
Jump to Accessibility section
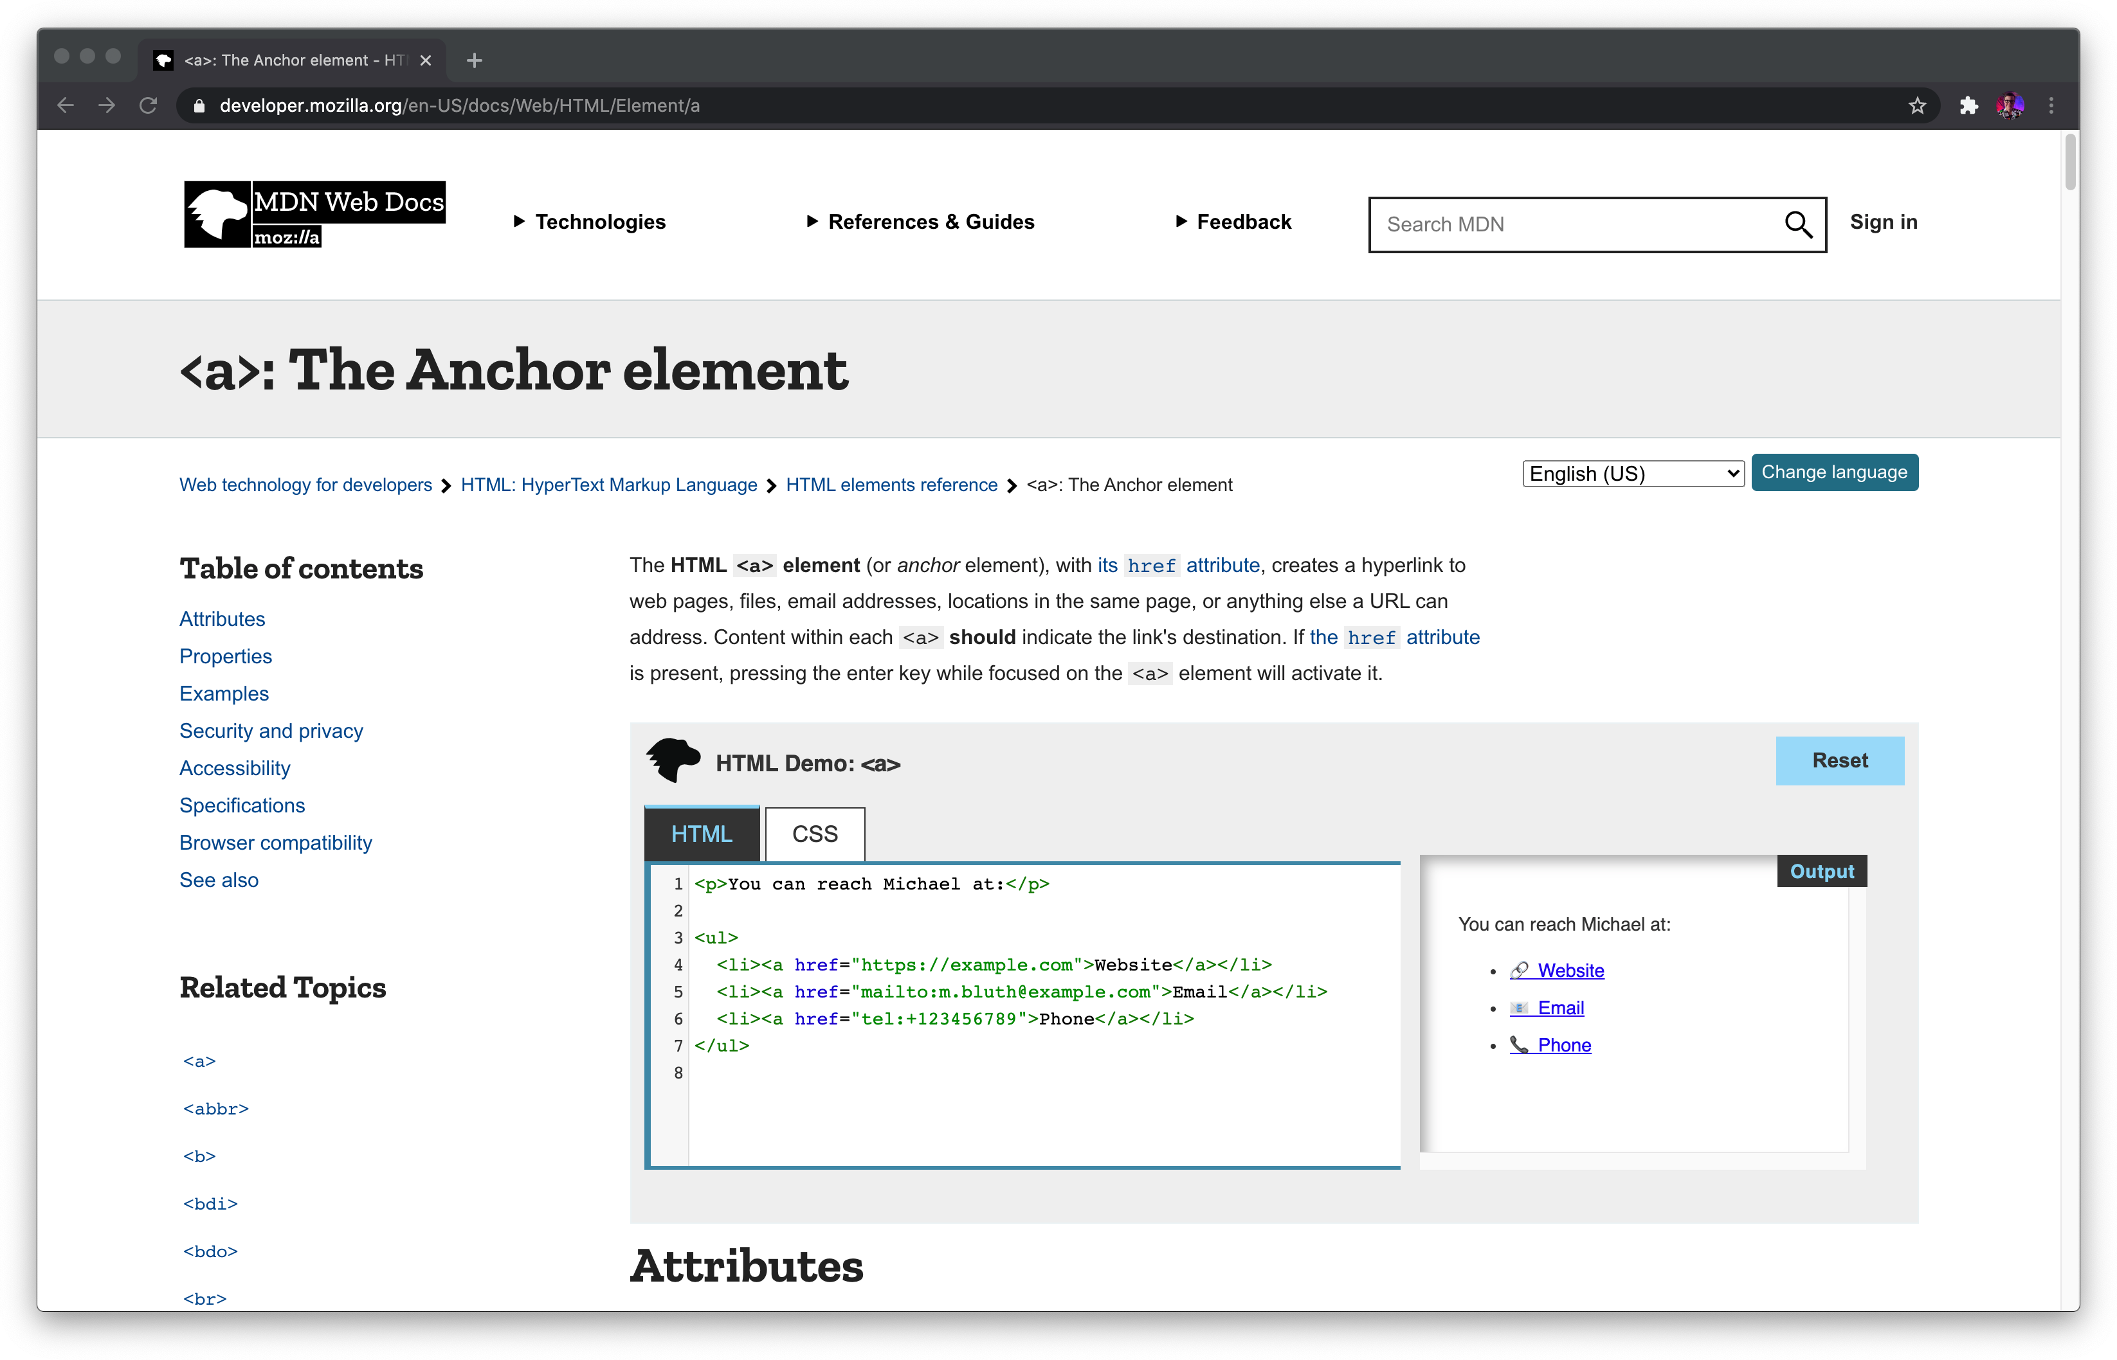(x=234, y=768)
